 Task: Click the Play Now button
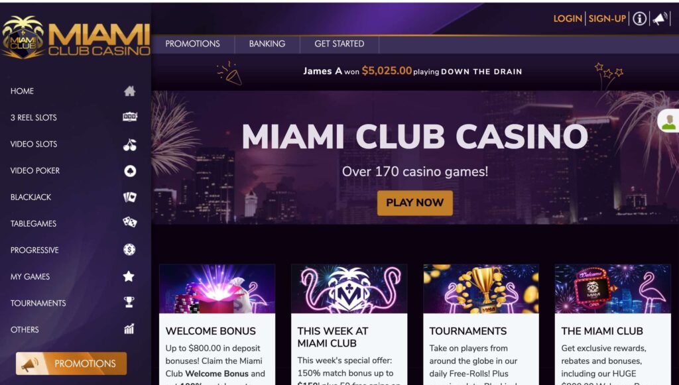click(415, 203)
